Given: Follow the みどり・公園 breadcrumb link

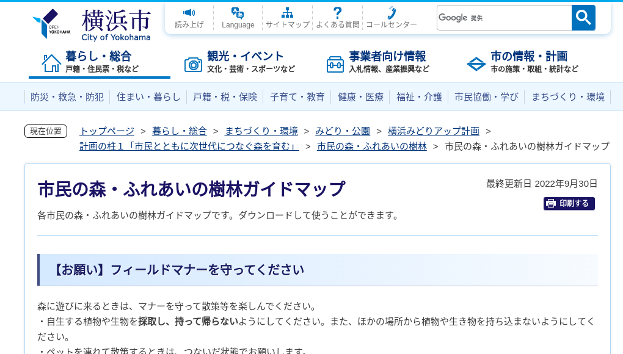Looking at the screenshot, I should 343,131.
